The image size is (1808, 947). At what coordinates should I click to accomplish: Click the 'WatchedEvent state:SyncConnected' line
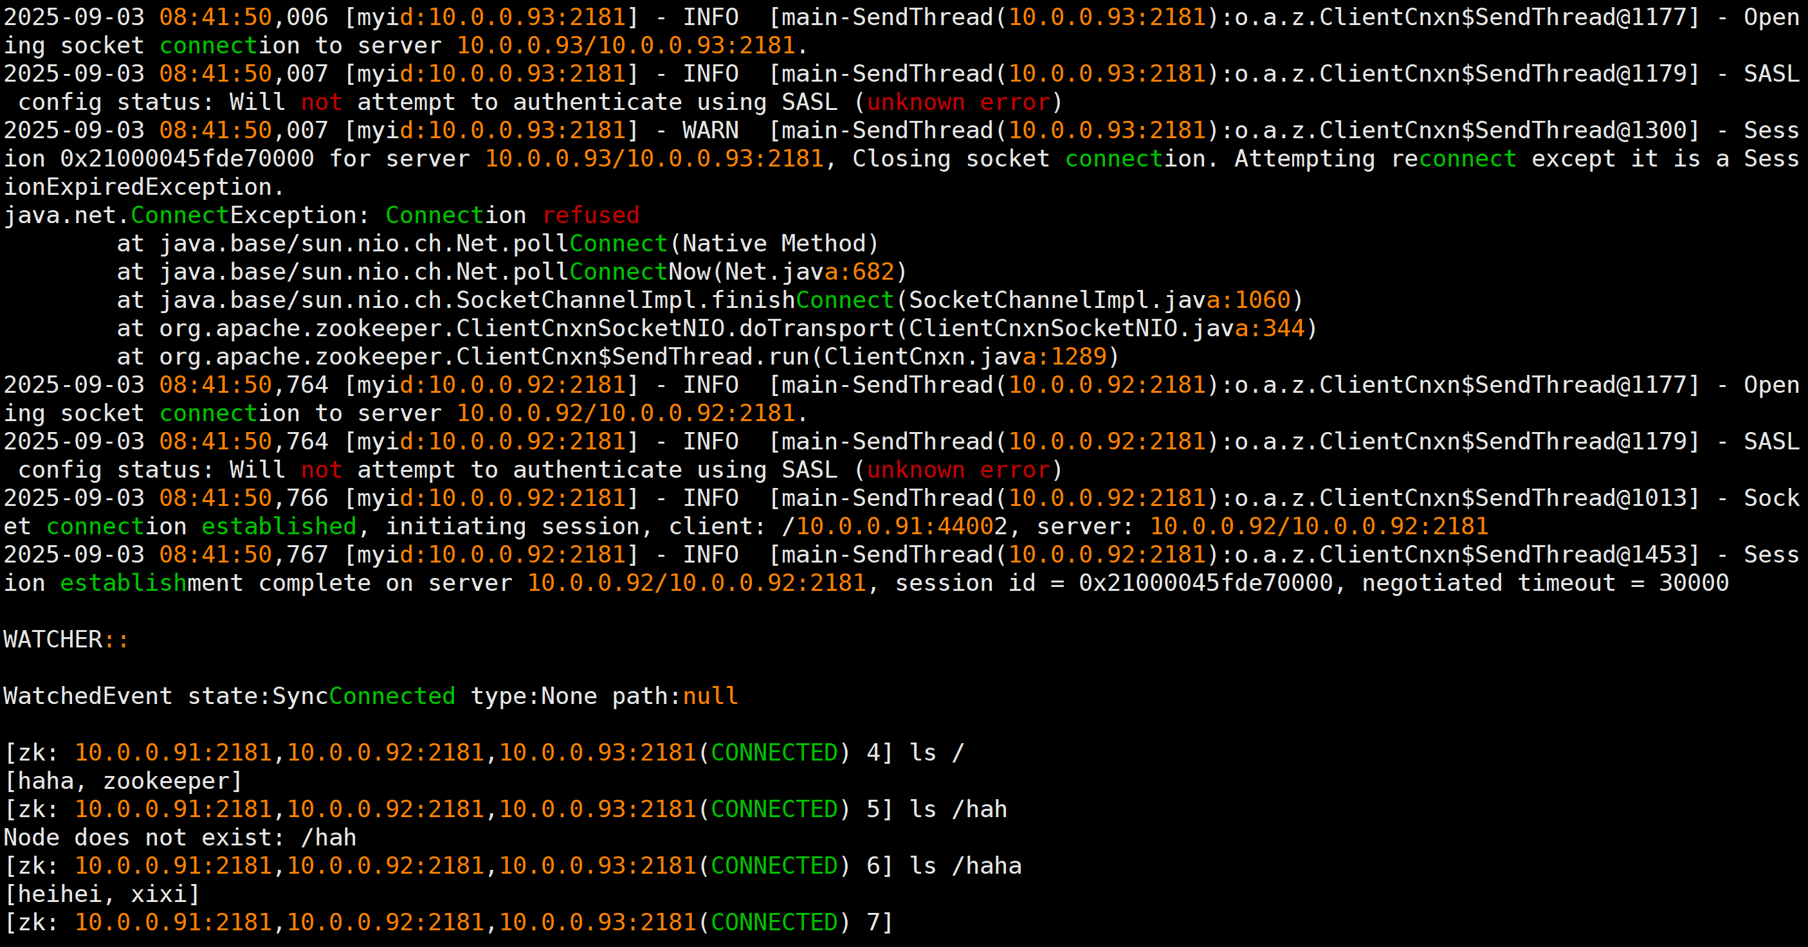370,696
